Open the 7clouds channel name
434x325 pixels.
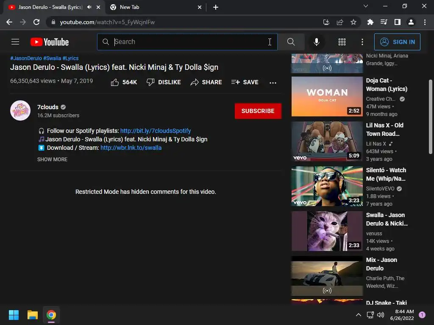click(x=47, y=107)
